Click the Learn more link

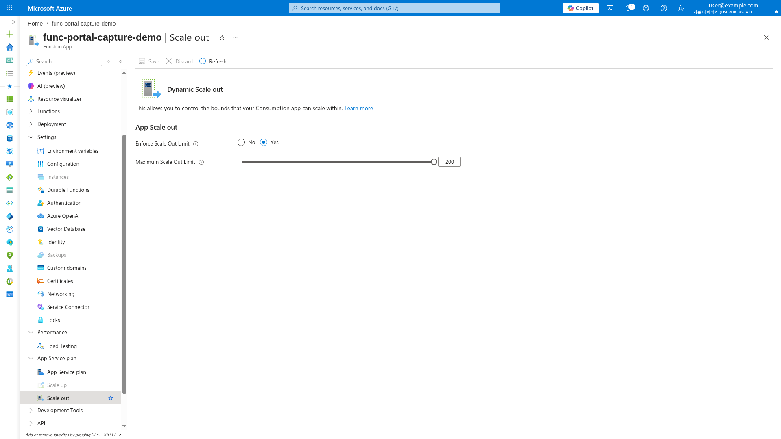[358, 108]
